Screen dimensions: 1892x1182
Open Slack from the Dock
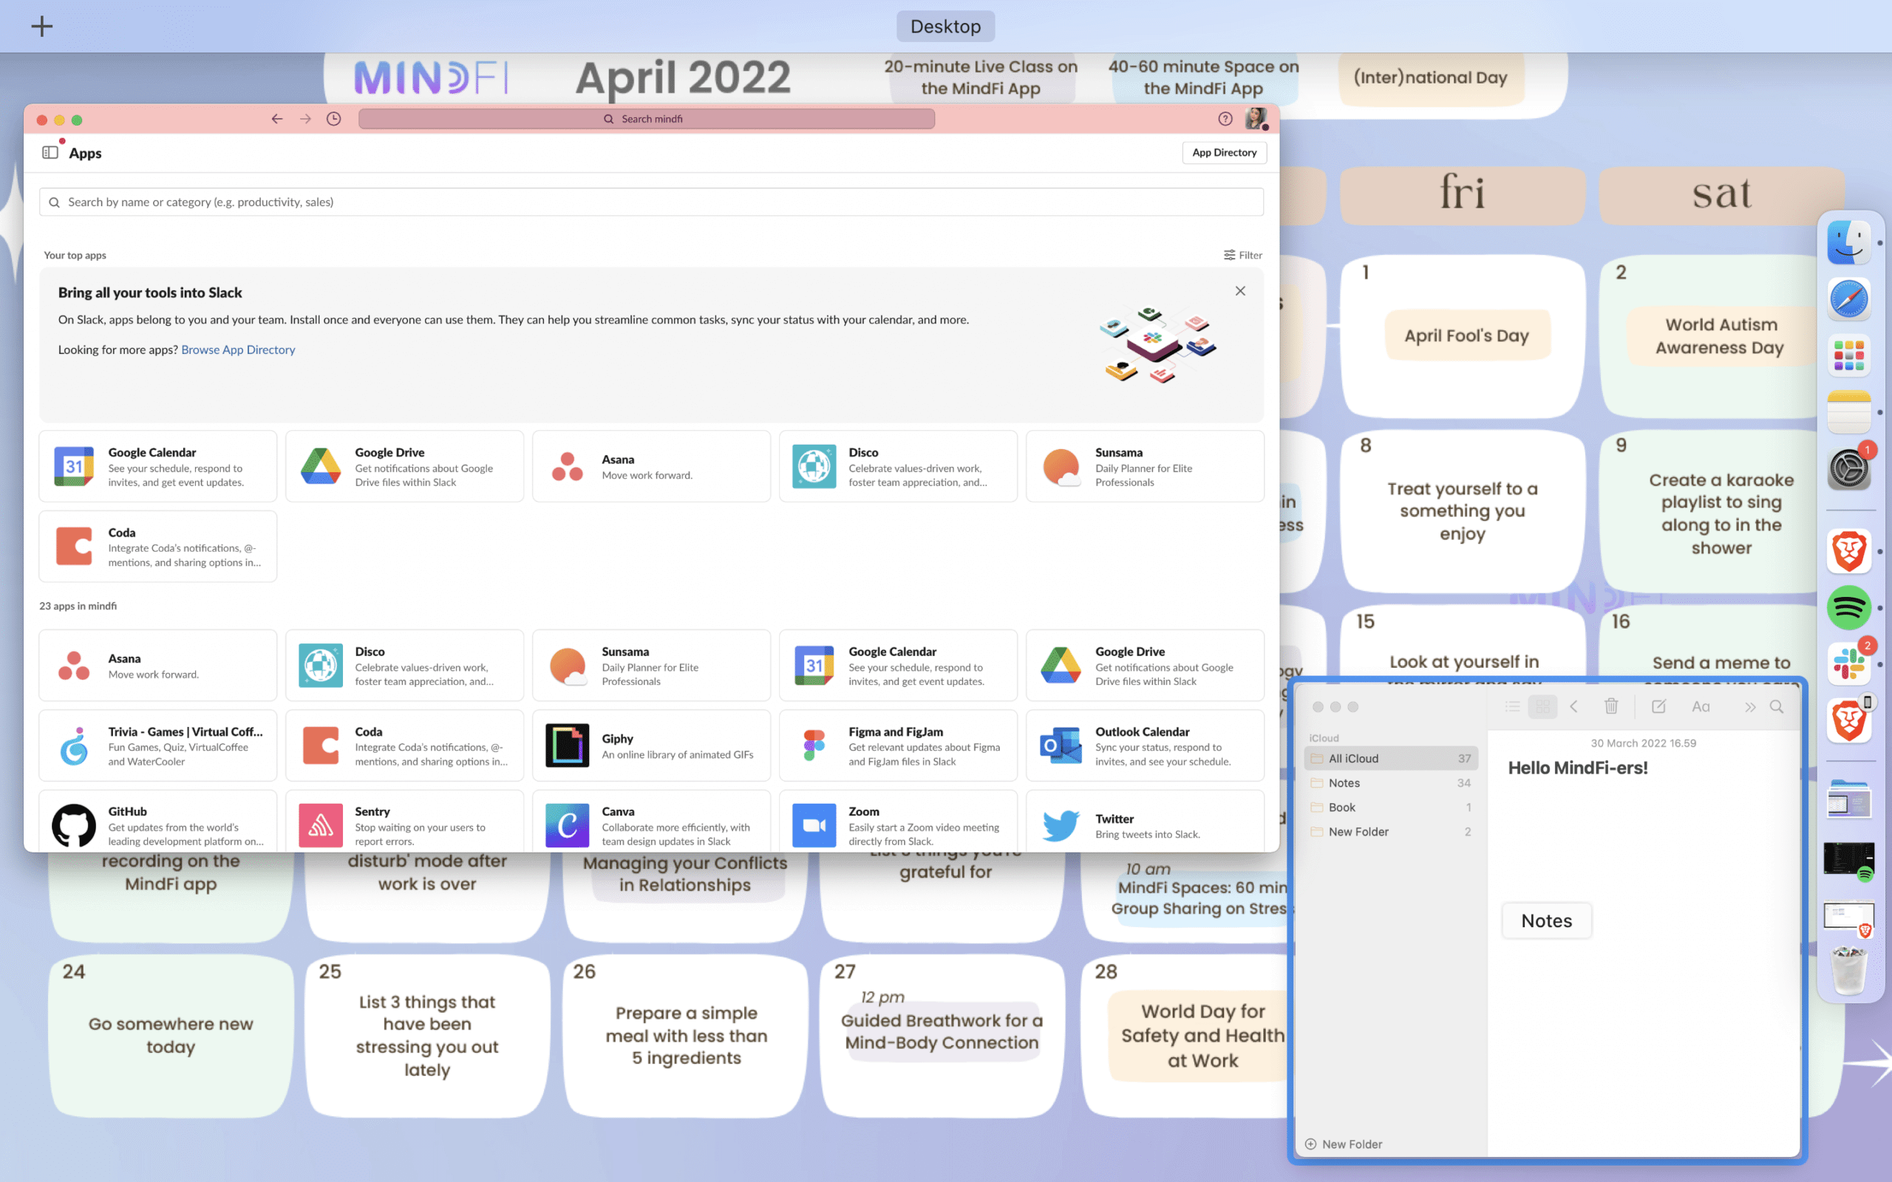point(1848,663)
